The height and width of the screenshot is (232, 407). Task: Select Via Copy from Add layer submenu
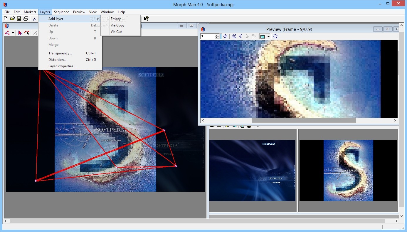(x=120, y=25)
